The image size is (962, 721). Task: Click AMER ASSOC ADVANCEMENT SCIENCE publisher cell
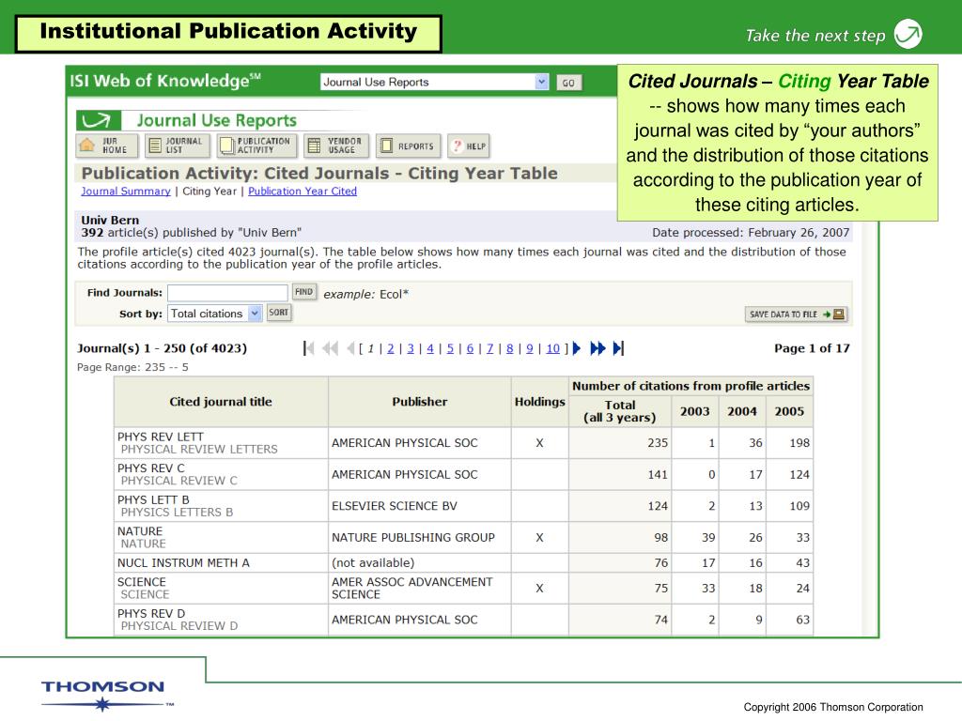click(420, 588)
